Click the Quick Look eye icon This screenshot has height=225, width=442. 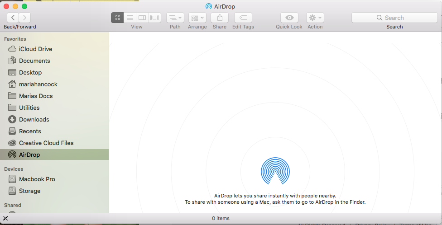(289, 18)
